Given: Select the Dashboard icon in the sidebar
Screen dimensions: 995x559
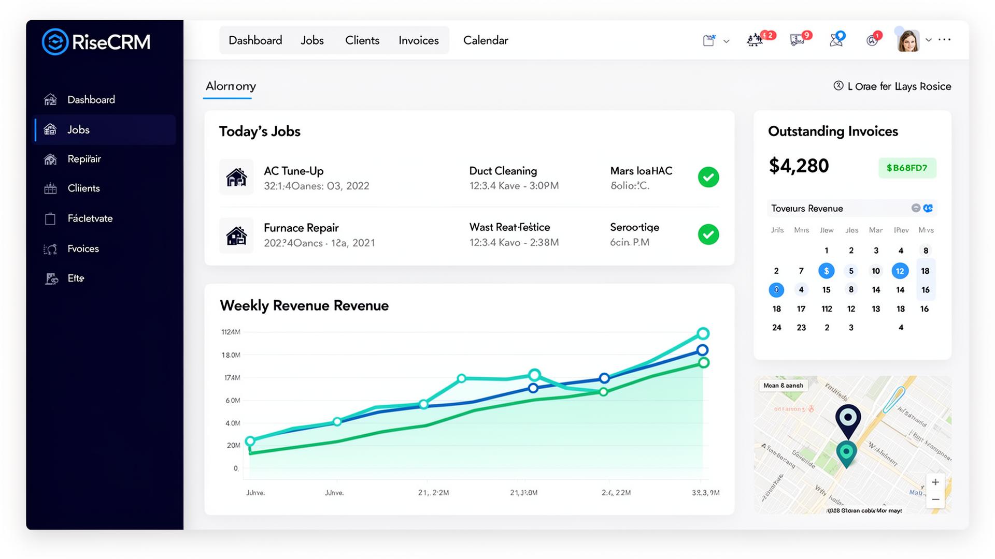Looking at the screenshot, I should tap(51, 99).
